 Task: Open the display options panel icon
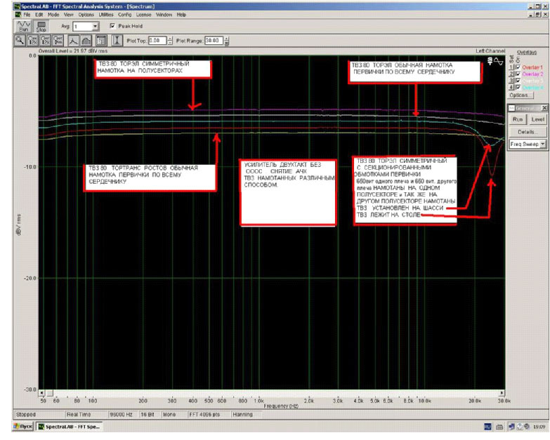[x=101, y=41]
